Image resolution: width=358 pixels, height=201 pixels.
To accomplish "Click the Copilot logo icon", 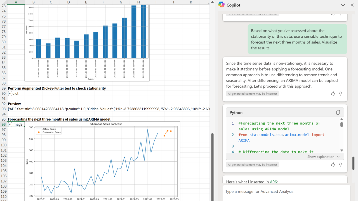I will tap(221, 5).
